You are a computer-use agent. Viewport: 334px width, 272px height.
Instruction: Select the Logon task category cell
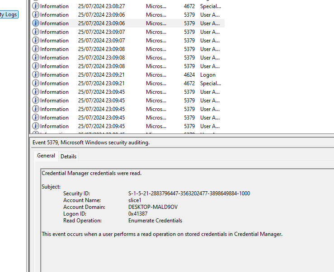(208, 75)
